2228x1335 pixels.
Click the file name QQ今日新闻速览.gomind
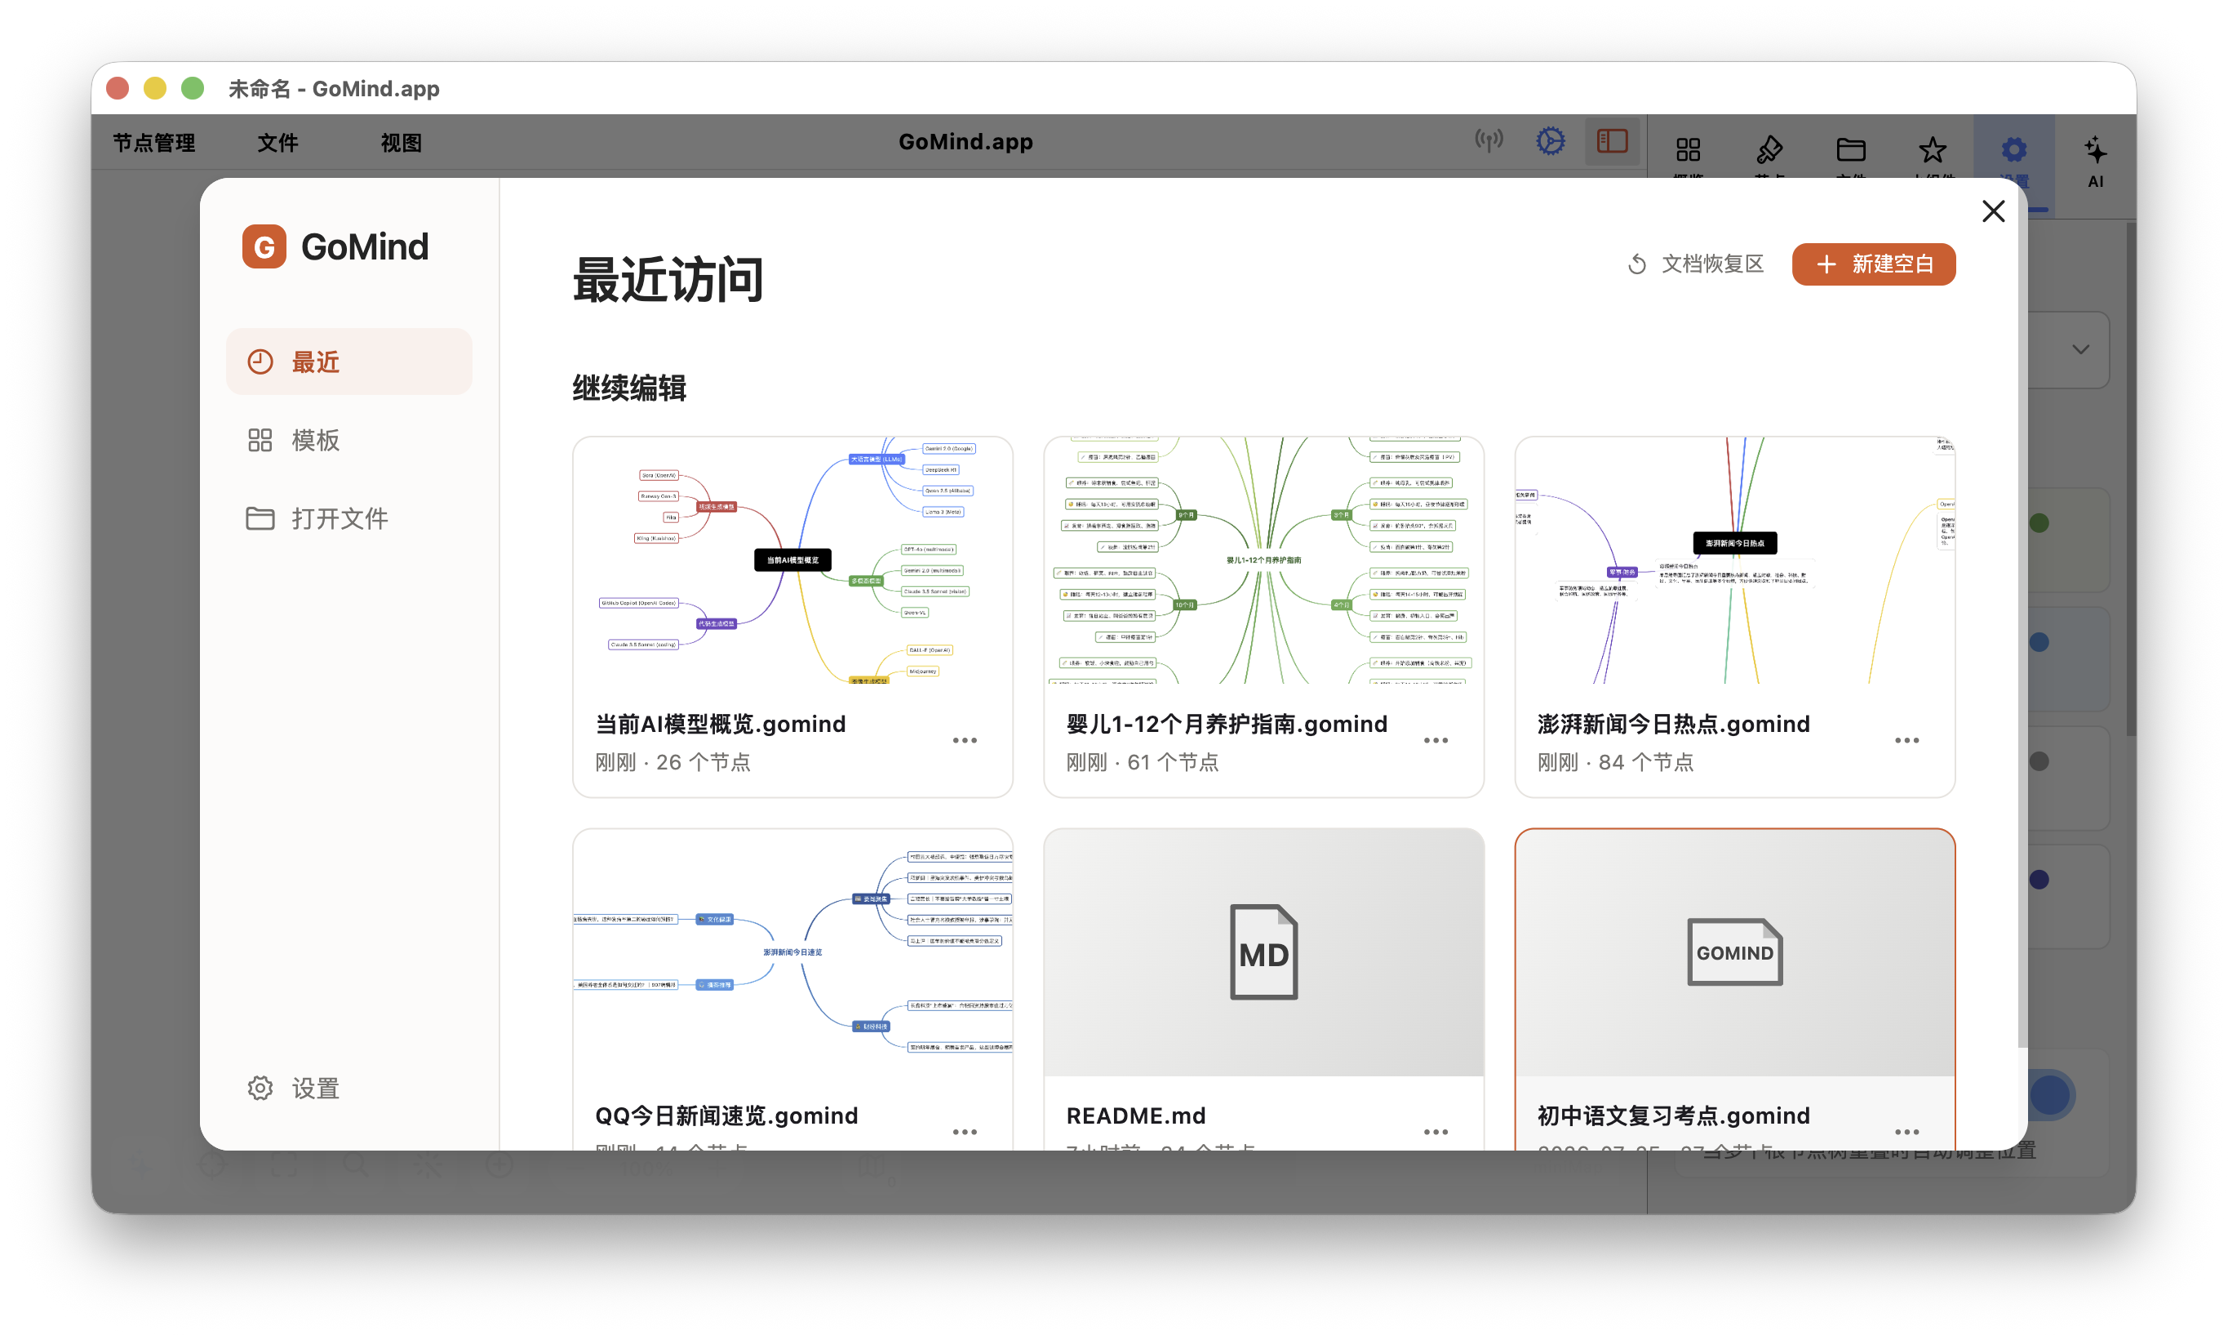pyautogui.click(x=727, y=1115)
